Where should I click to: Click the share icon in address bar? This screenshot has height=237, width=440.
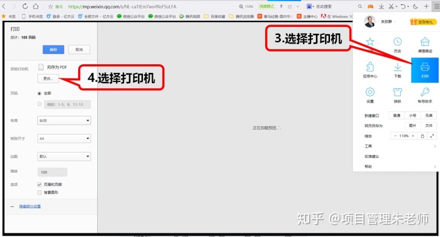pyautogui.click(x=290, y=6)
